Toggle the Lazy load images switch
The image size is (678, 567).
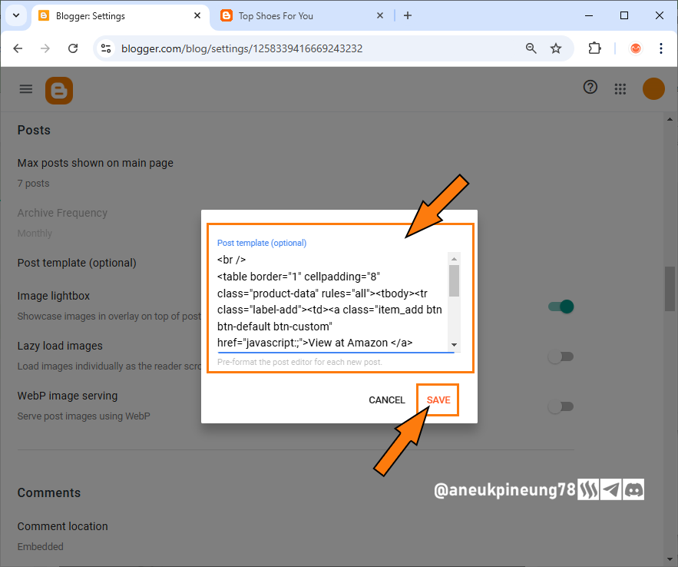tap(561, 356)
